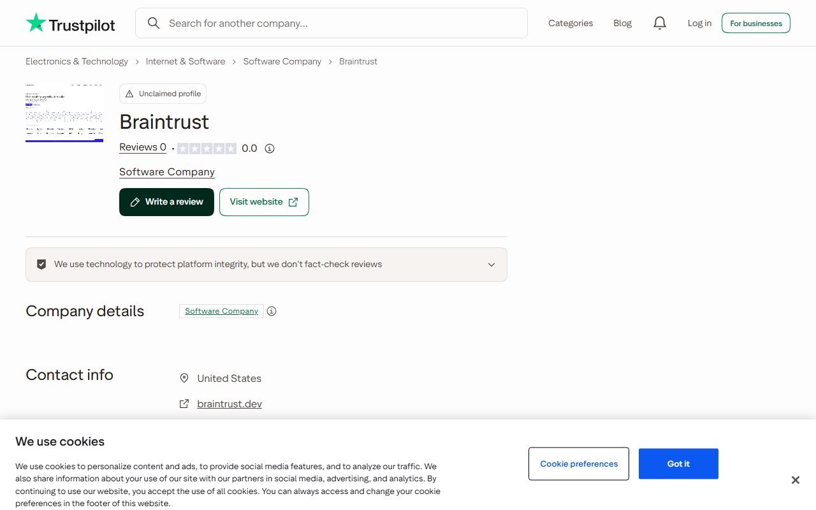Click the For businesses button

pyautogui.click(x=756, y=24)
